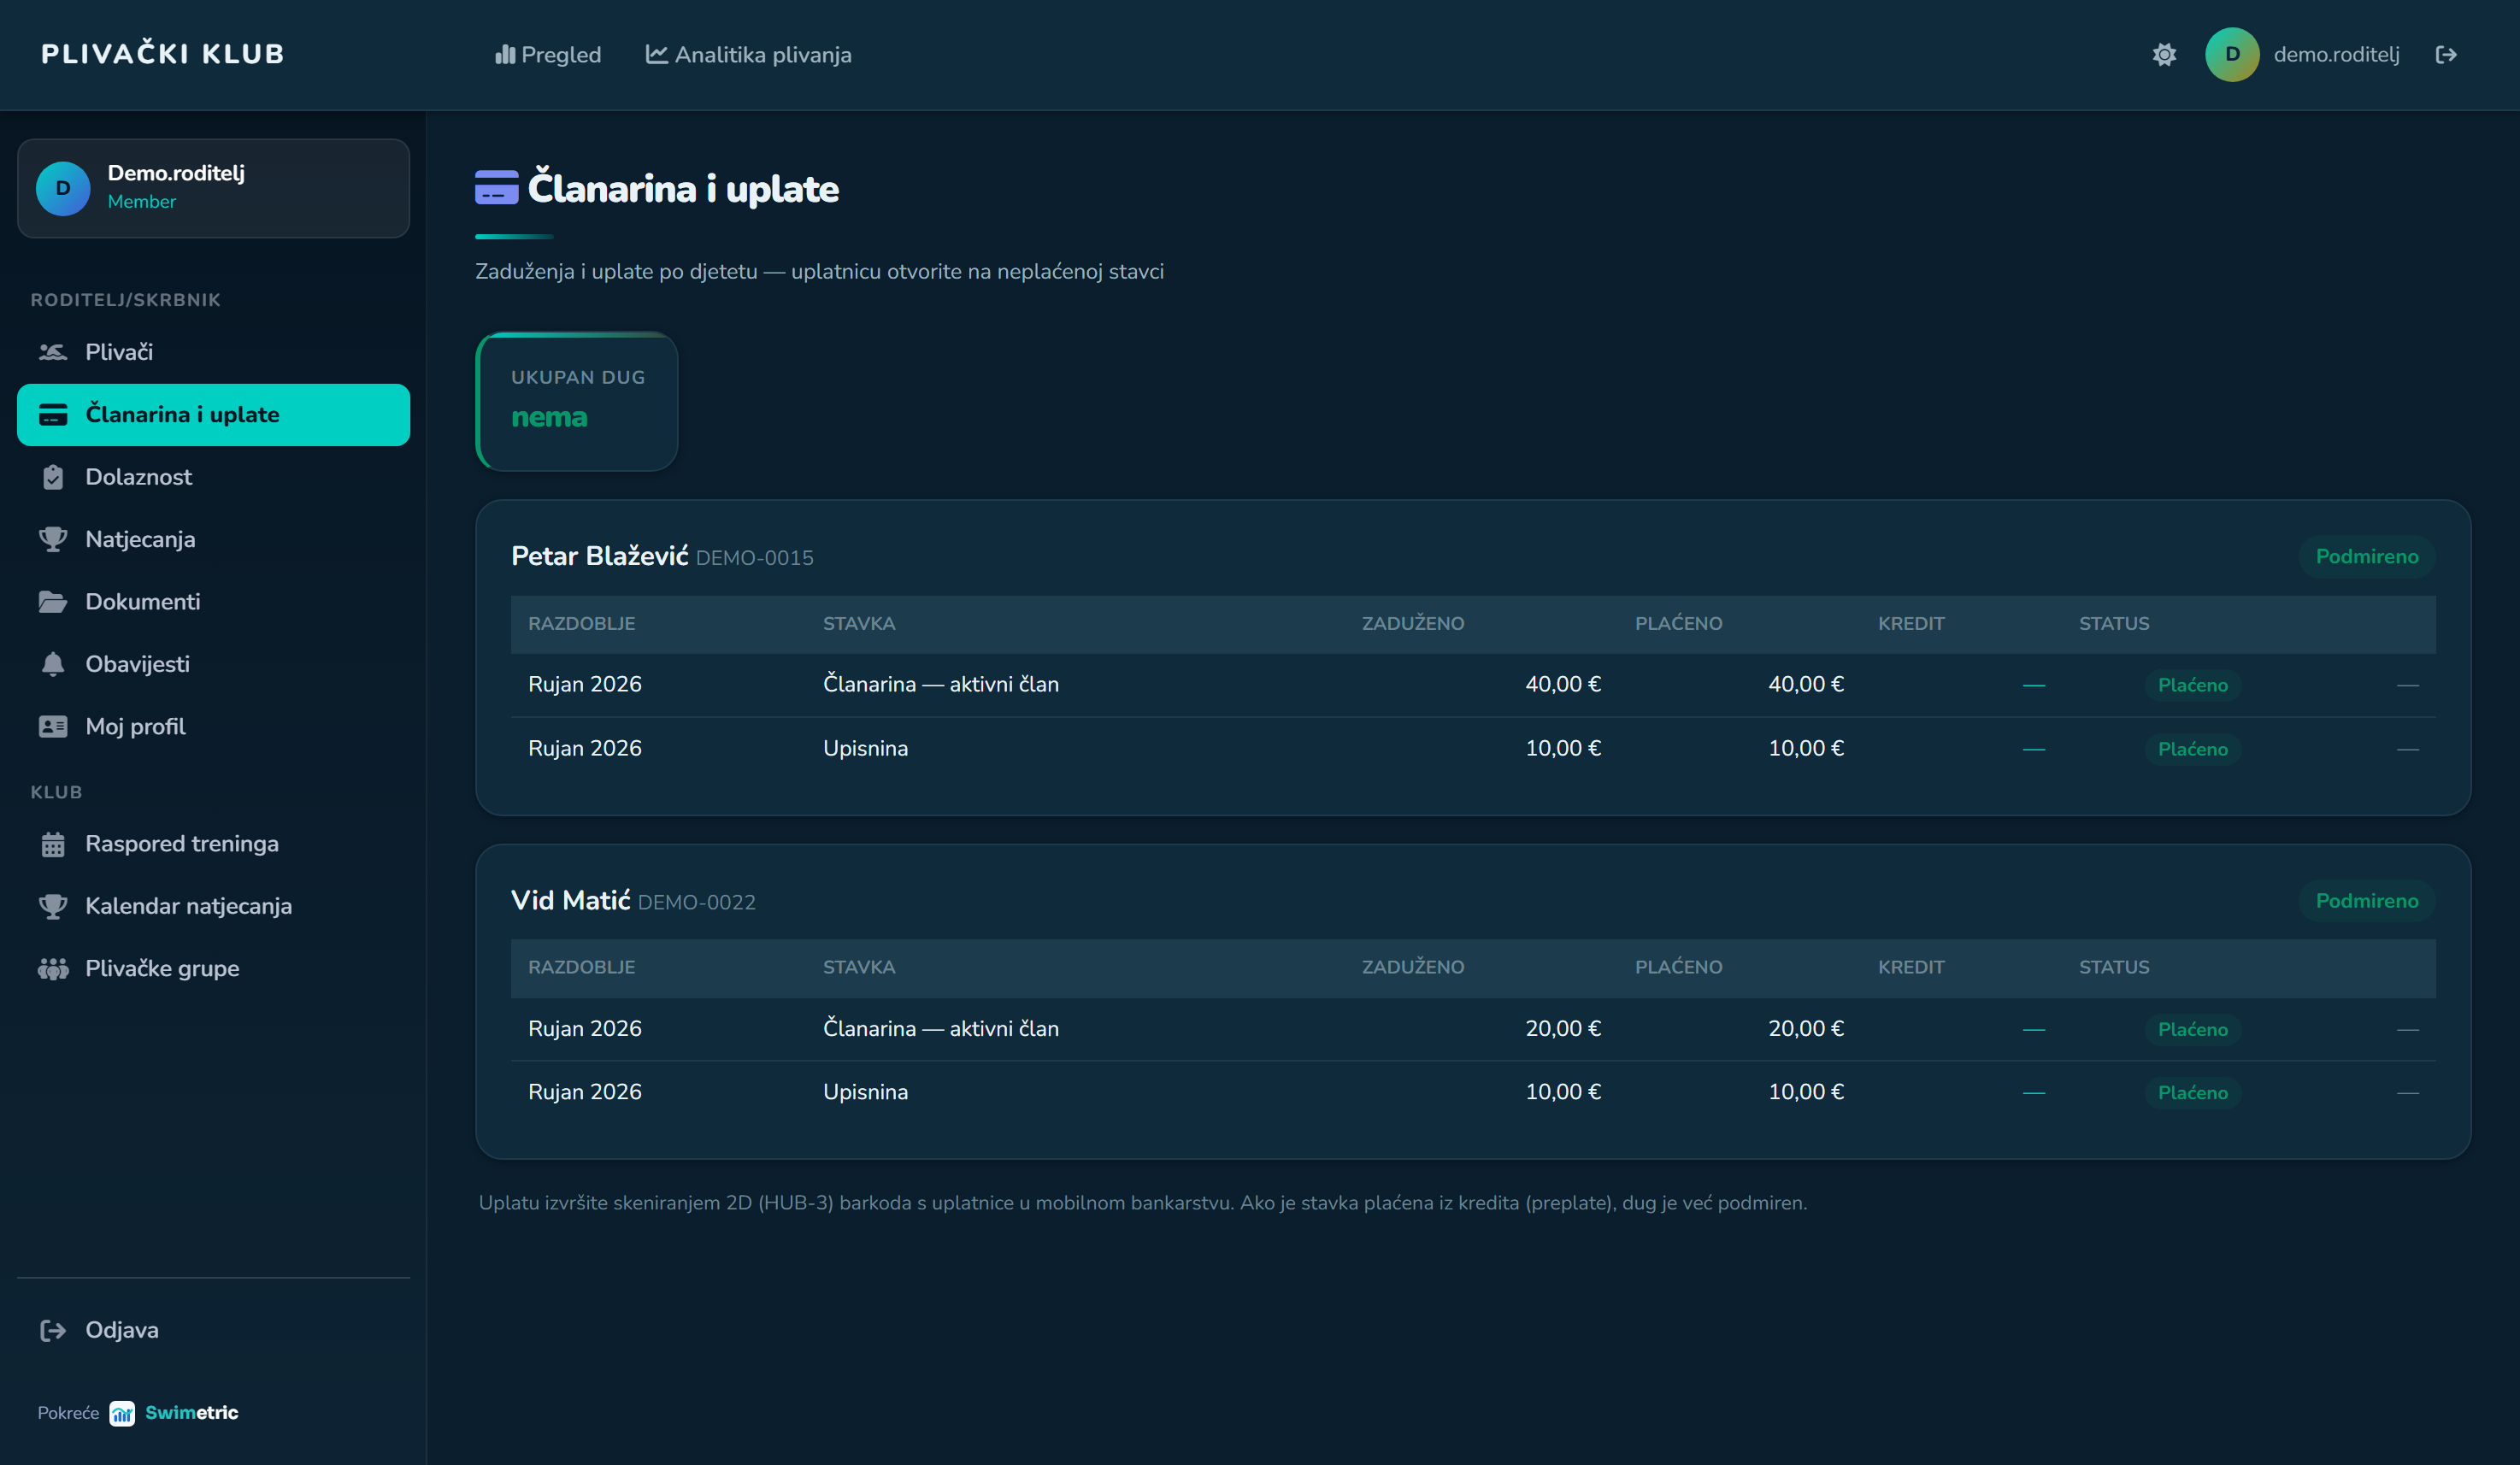
Task: Click the swimmer icon next to Plivači
Action: tap(53, 352)
